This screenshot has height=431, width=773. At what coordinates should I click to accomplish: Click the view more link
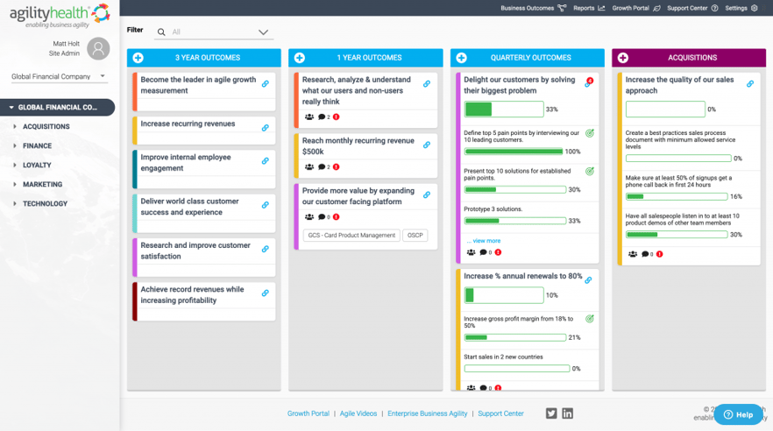click(484, 241)
